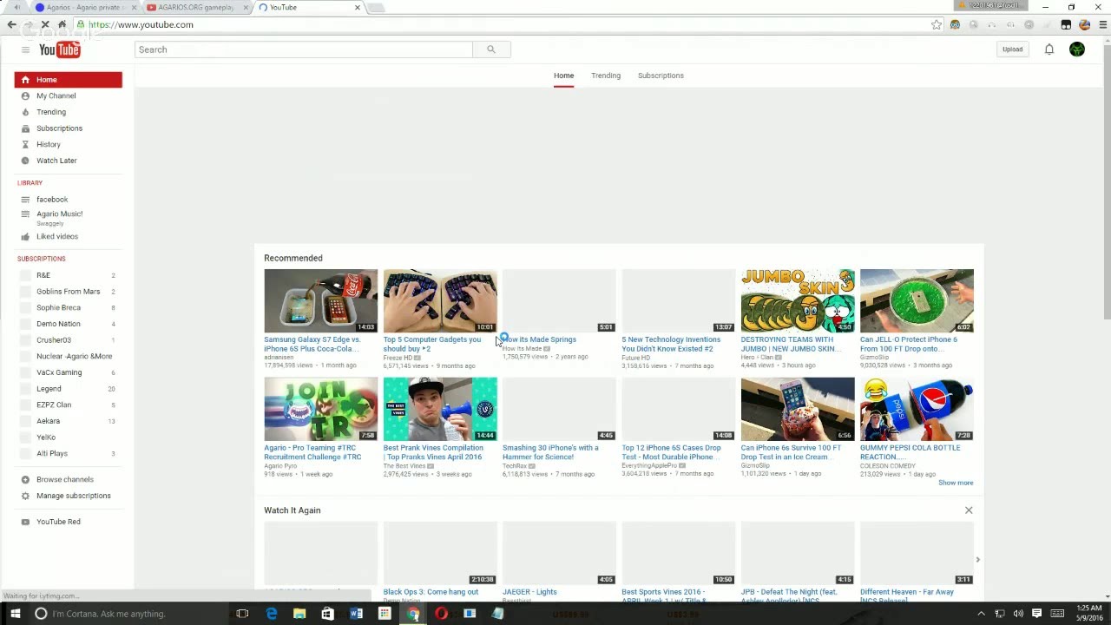Open the notifications bell
Screen dimensions: 1111x625
coord(1049,49)
